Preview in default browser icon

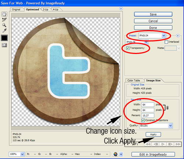coord(115,154)
